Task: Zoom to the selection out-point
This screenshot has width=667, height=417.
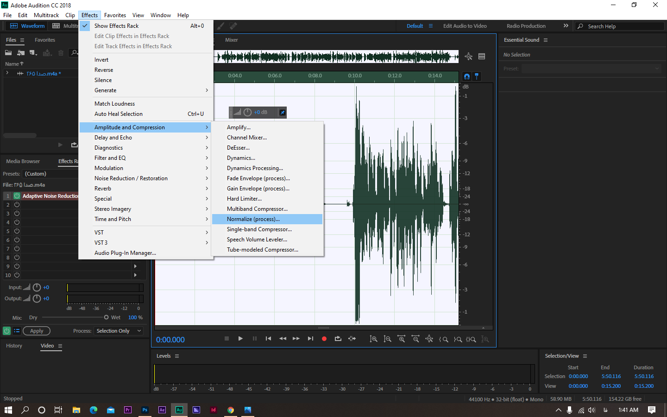Action: coord(458,339)
